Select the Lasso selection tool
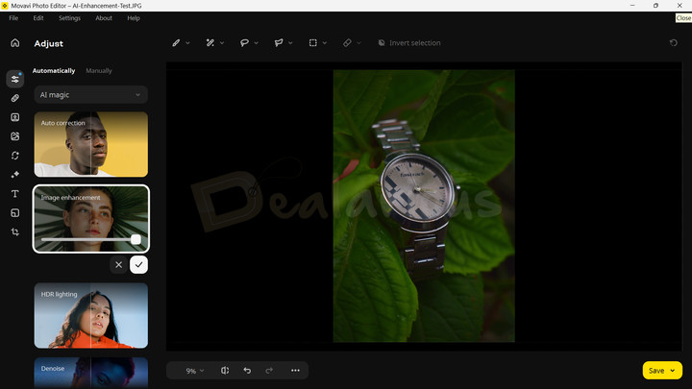This screenshot has width=692, height=389. tap(244, 43)
